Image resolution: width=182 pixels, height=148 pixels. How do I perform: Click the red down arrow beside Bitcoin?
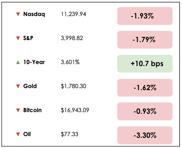(18, 110)
